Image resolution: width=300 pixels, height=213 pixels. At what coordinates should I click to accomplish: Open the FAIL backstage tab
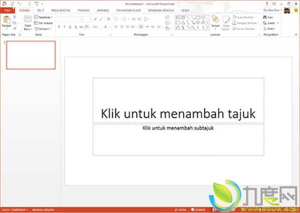click(x=7, y=11)
